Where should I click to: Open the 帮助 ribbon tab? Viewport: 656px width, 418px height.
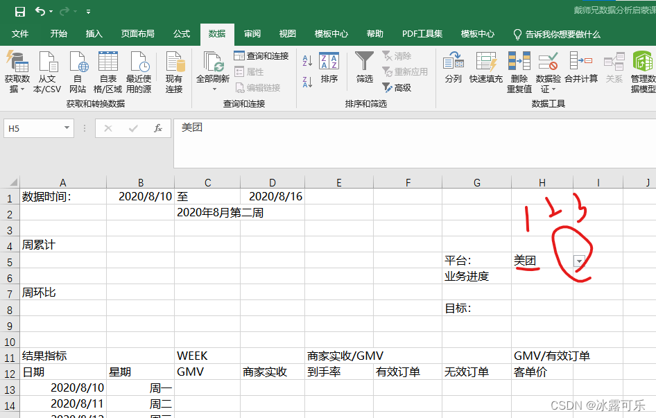(x=375, y=34)
